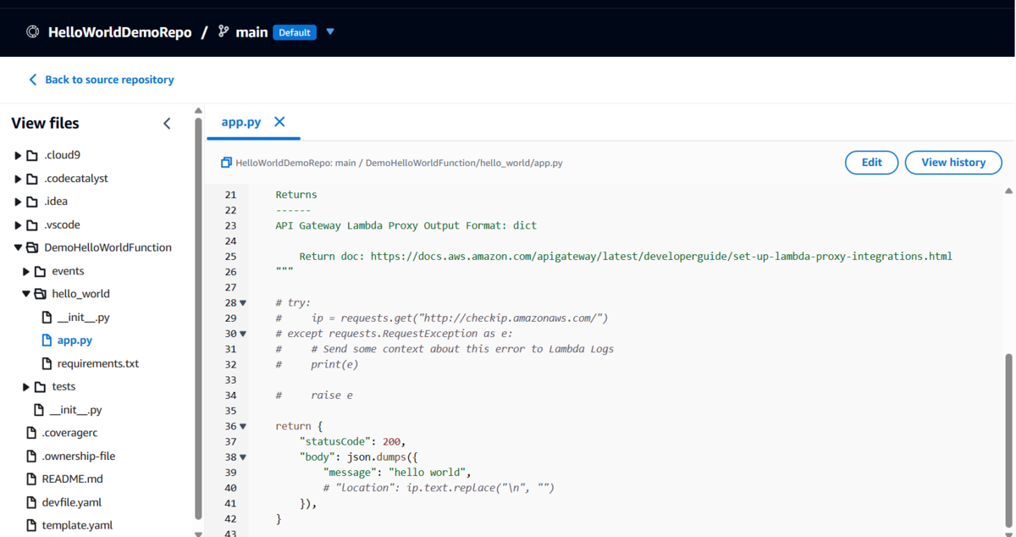This screenshot has width=1016, height=537.
Task: Expand the .vscode folder arrow
Action: point(18,225)
